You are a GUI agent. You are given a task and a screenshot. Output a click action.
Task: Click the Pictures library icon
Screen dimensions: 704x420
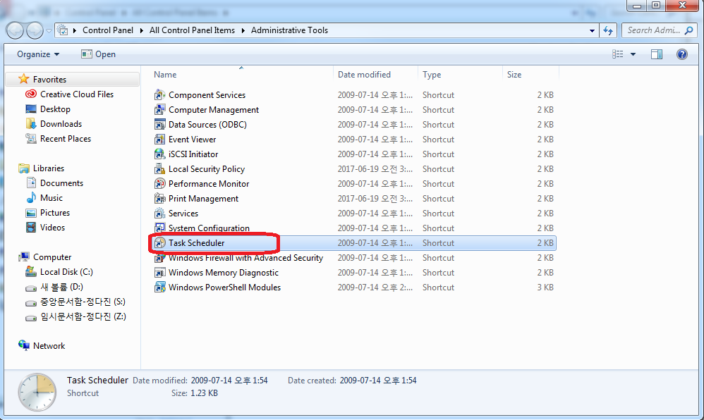tap(31, 213)
